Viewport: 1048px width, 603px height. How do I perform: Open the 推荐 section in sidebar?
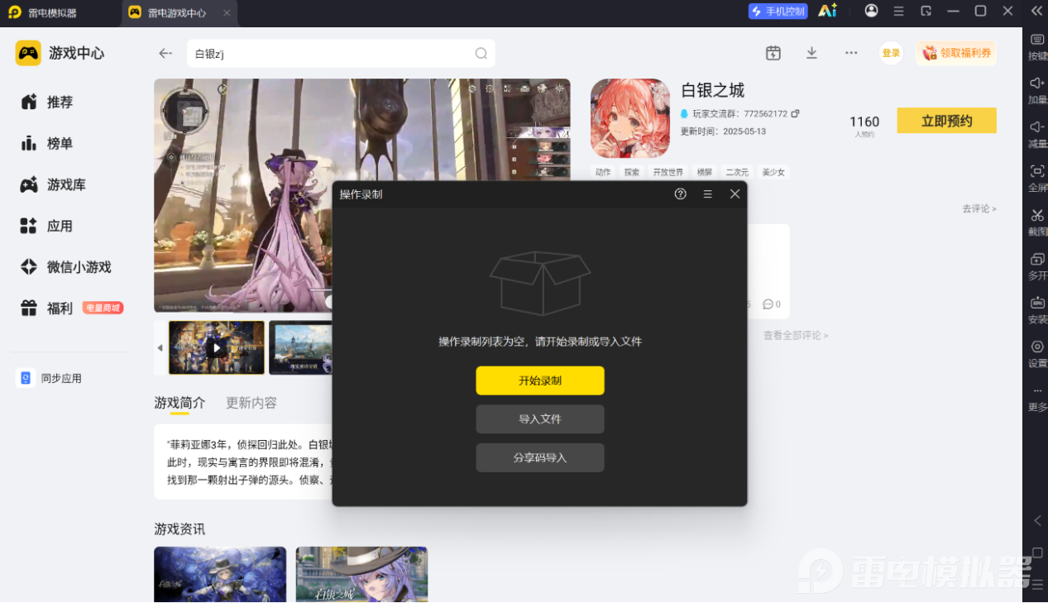pos(47,102)
